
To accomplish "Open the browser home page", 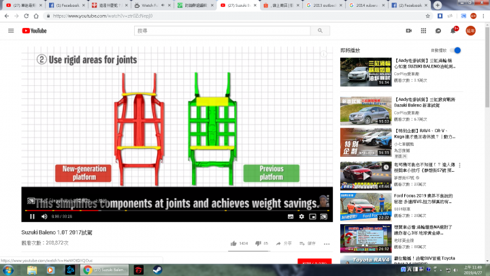I will click(x=36, y=16).
